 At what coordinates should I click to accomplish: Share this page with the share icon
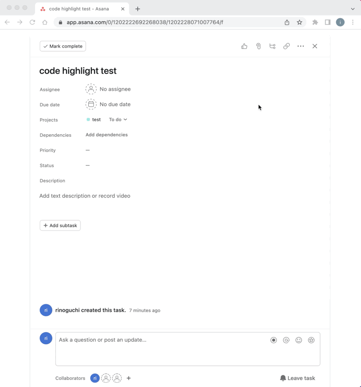[287, 22]
